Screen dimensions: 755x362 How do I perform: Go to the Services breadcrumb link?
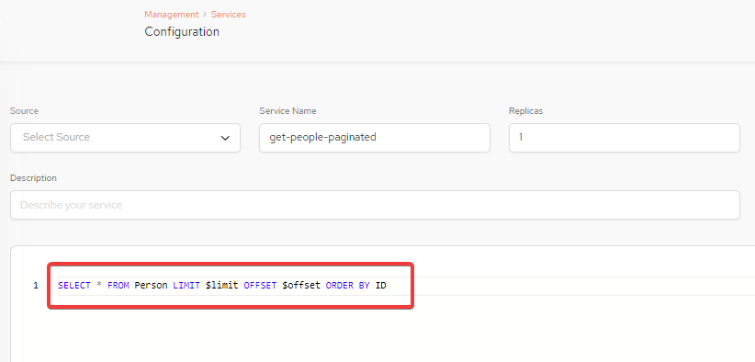coord(228,15)
